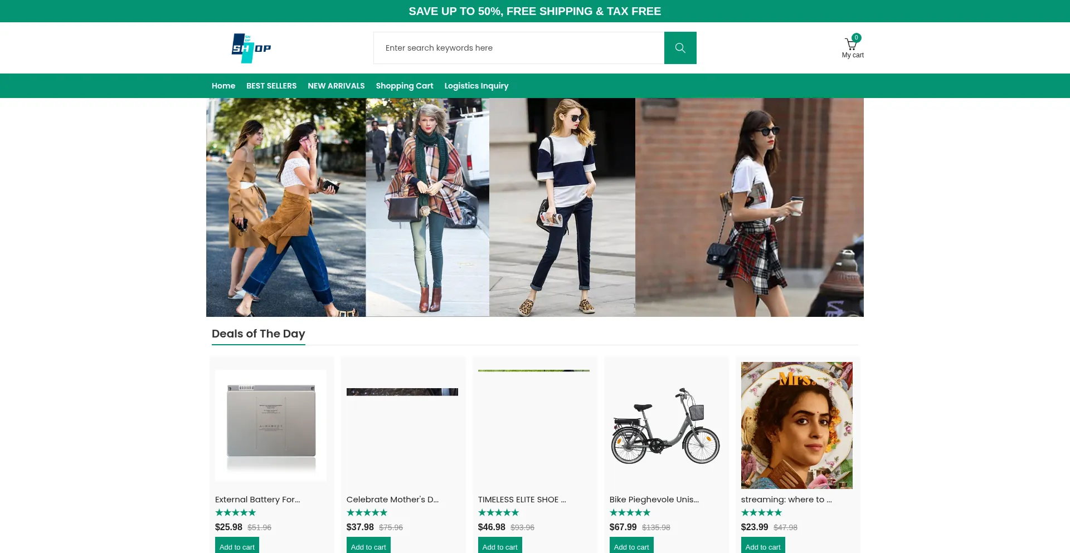Click the SHOP logo in the header
This screenshot has height=553, width=1070.
coord(251,48)
